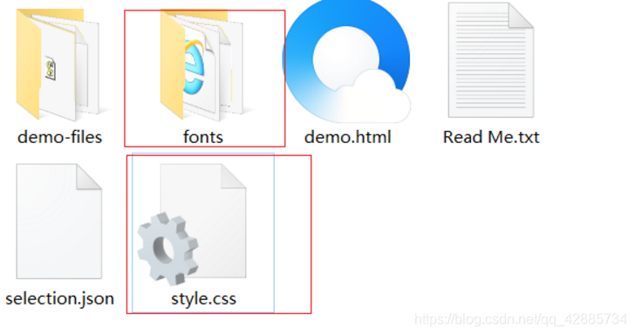Click the style.css filename text

[203, 299]
